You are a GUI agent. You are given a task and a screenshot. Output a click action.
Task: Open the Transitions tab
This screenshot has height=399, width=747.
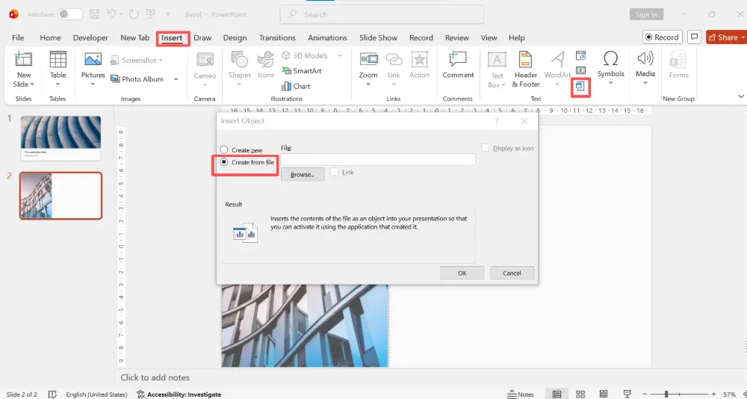pos(277,37)
